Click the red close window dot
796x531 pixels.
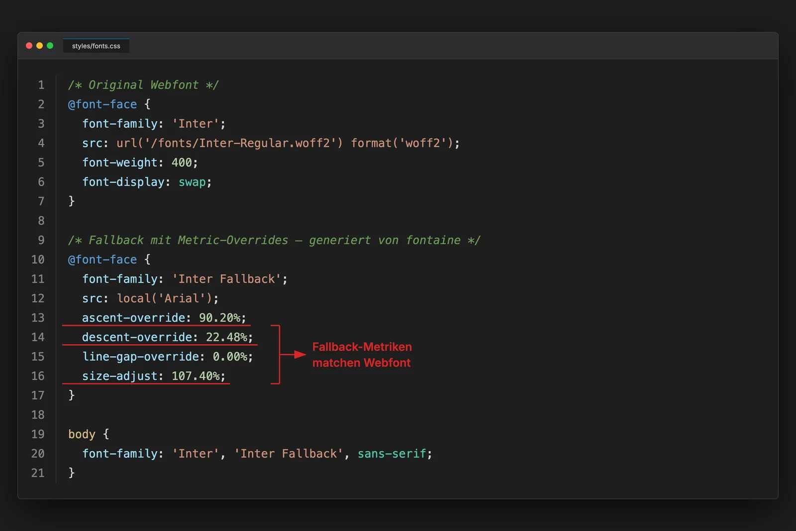(x=29, y=46)
